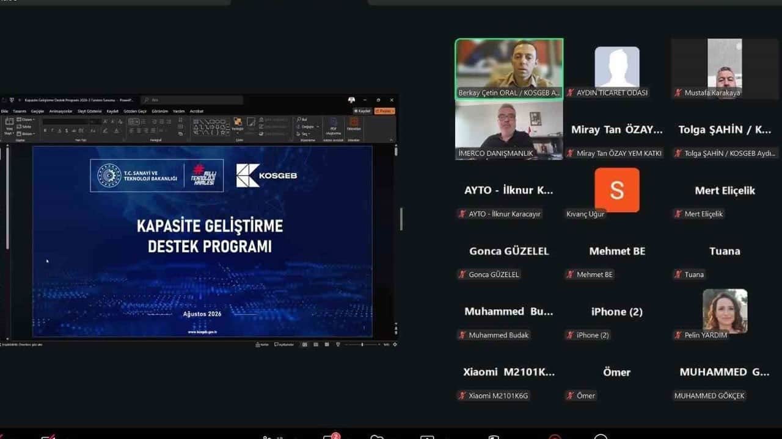The image size is (782, 439).
Task: Click the Kaydet record button near Paylaş
Action: pos(363,111)
